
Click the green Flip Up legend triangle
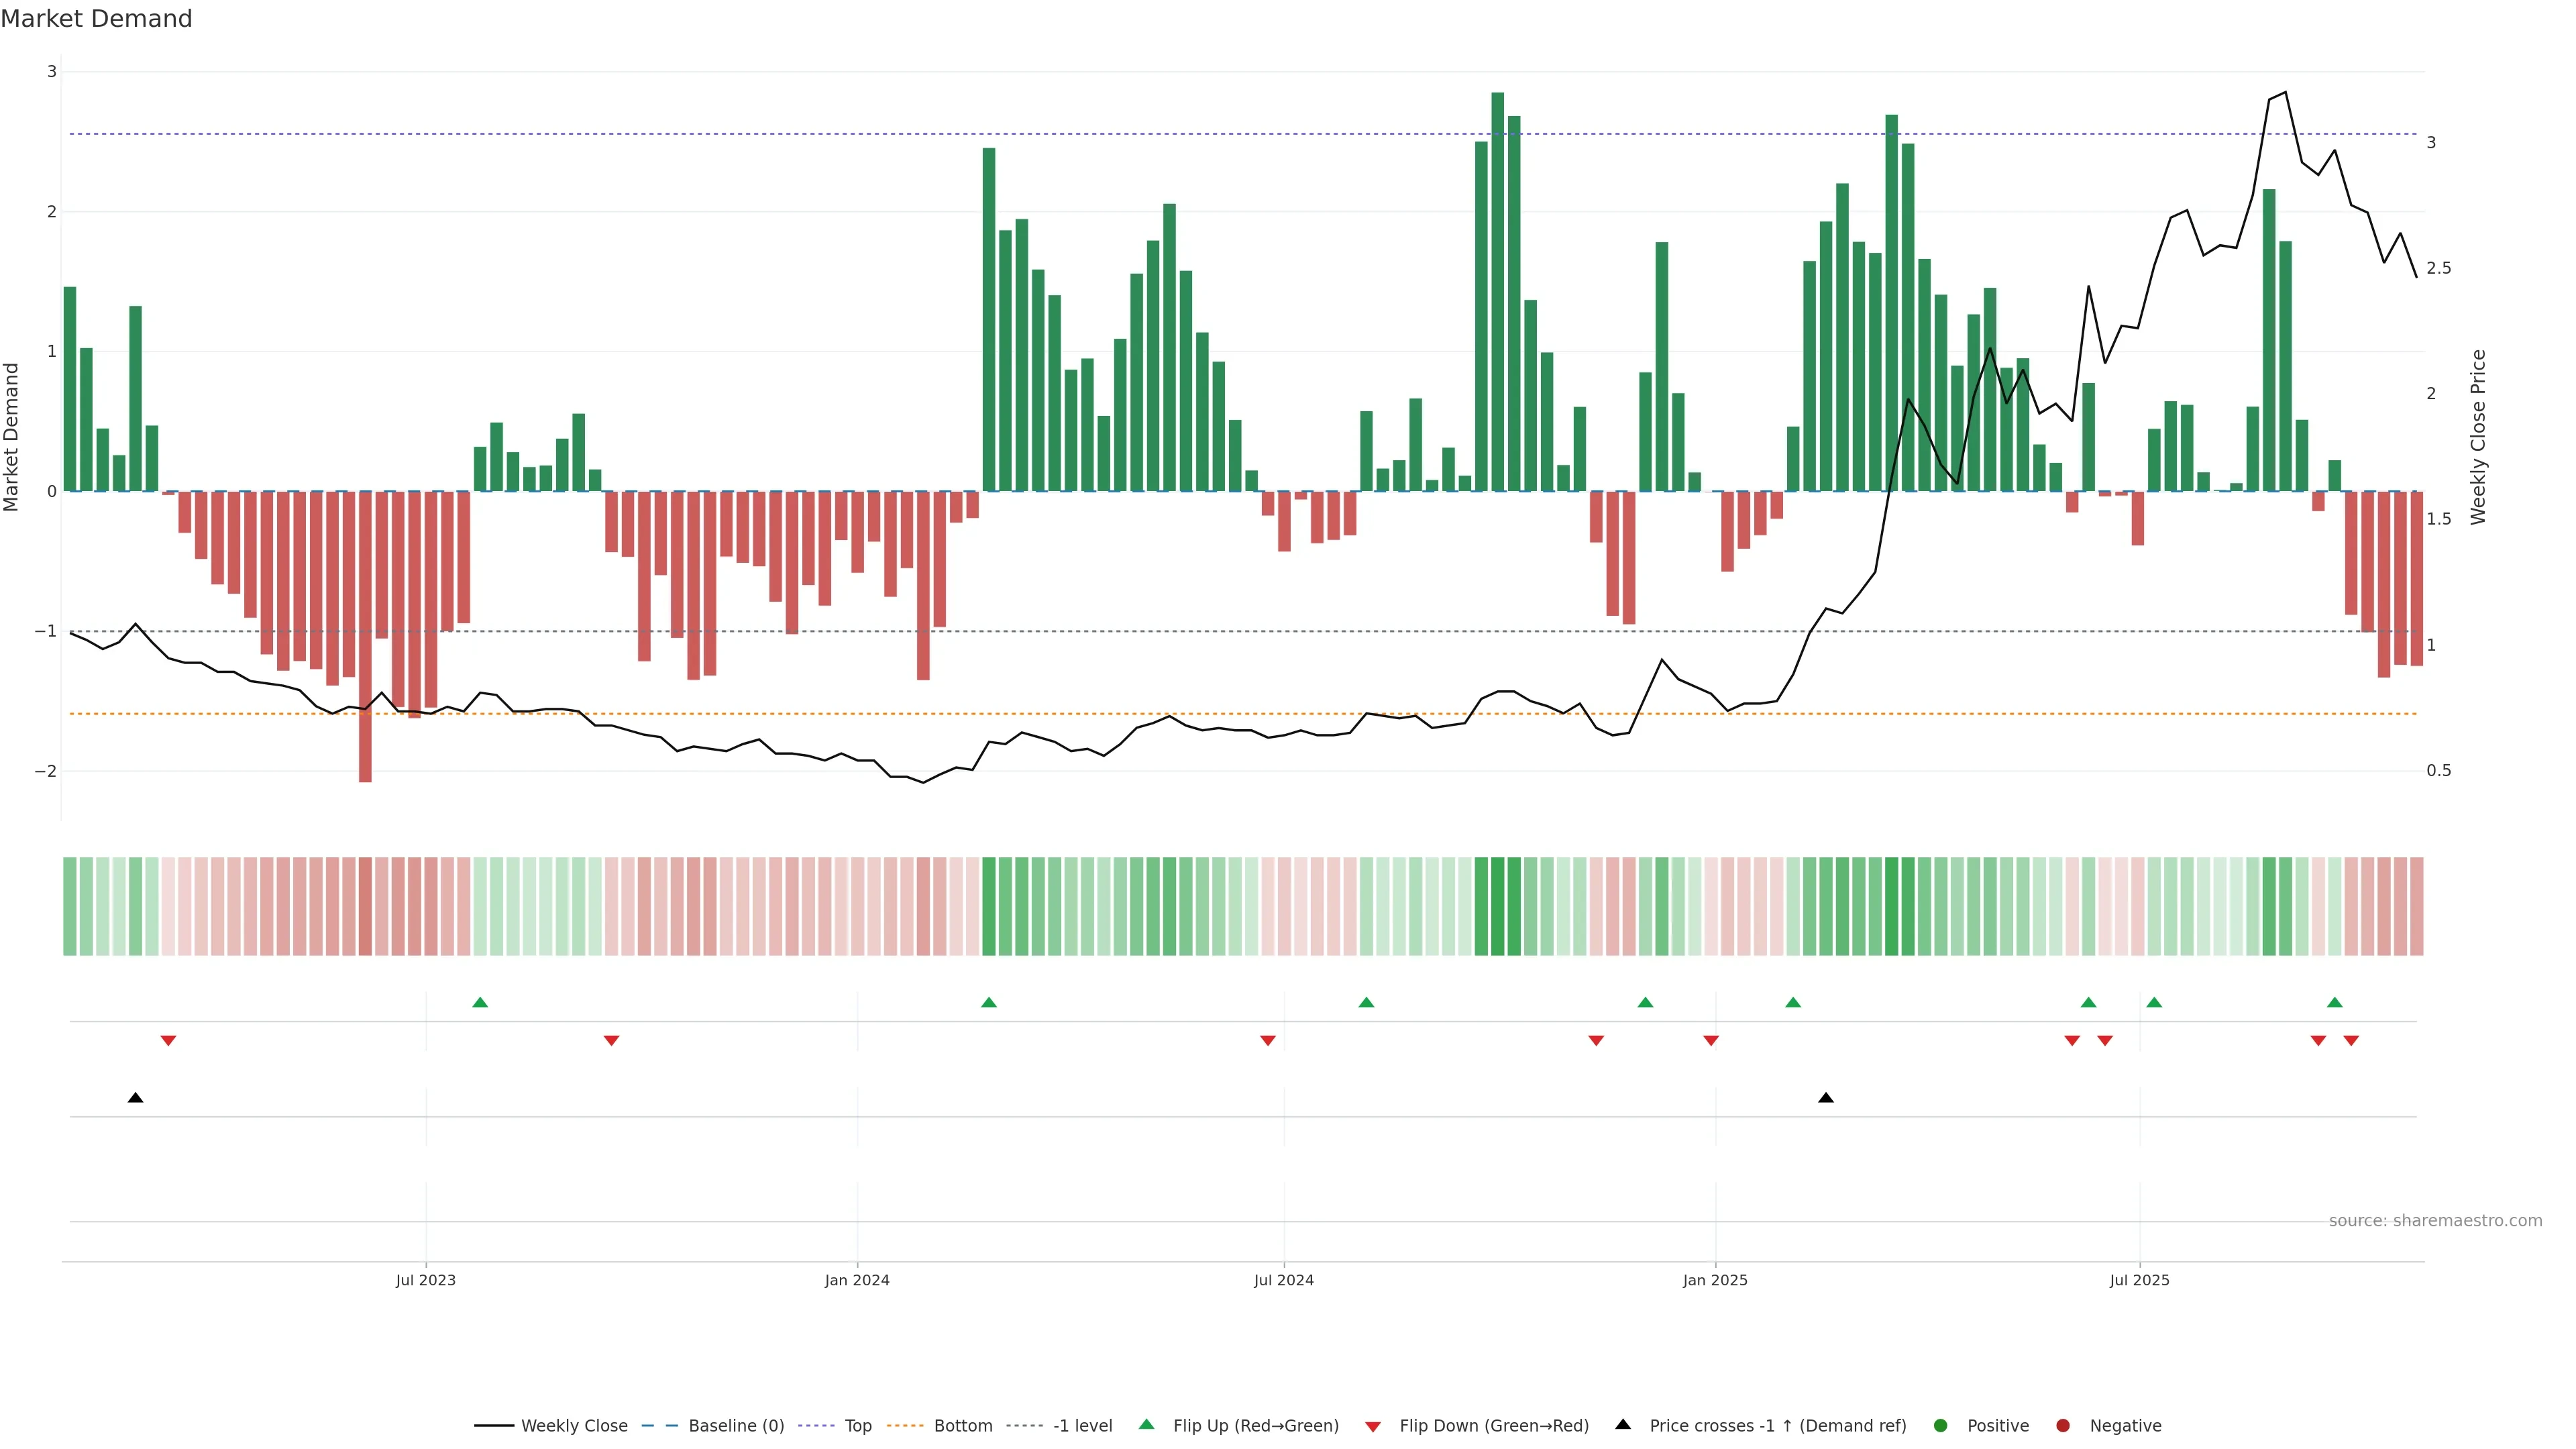pos(1147,1424)
